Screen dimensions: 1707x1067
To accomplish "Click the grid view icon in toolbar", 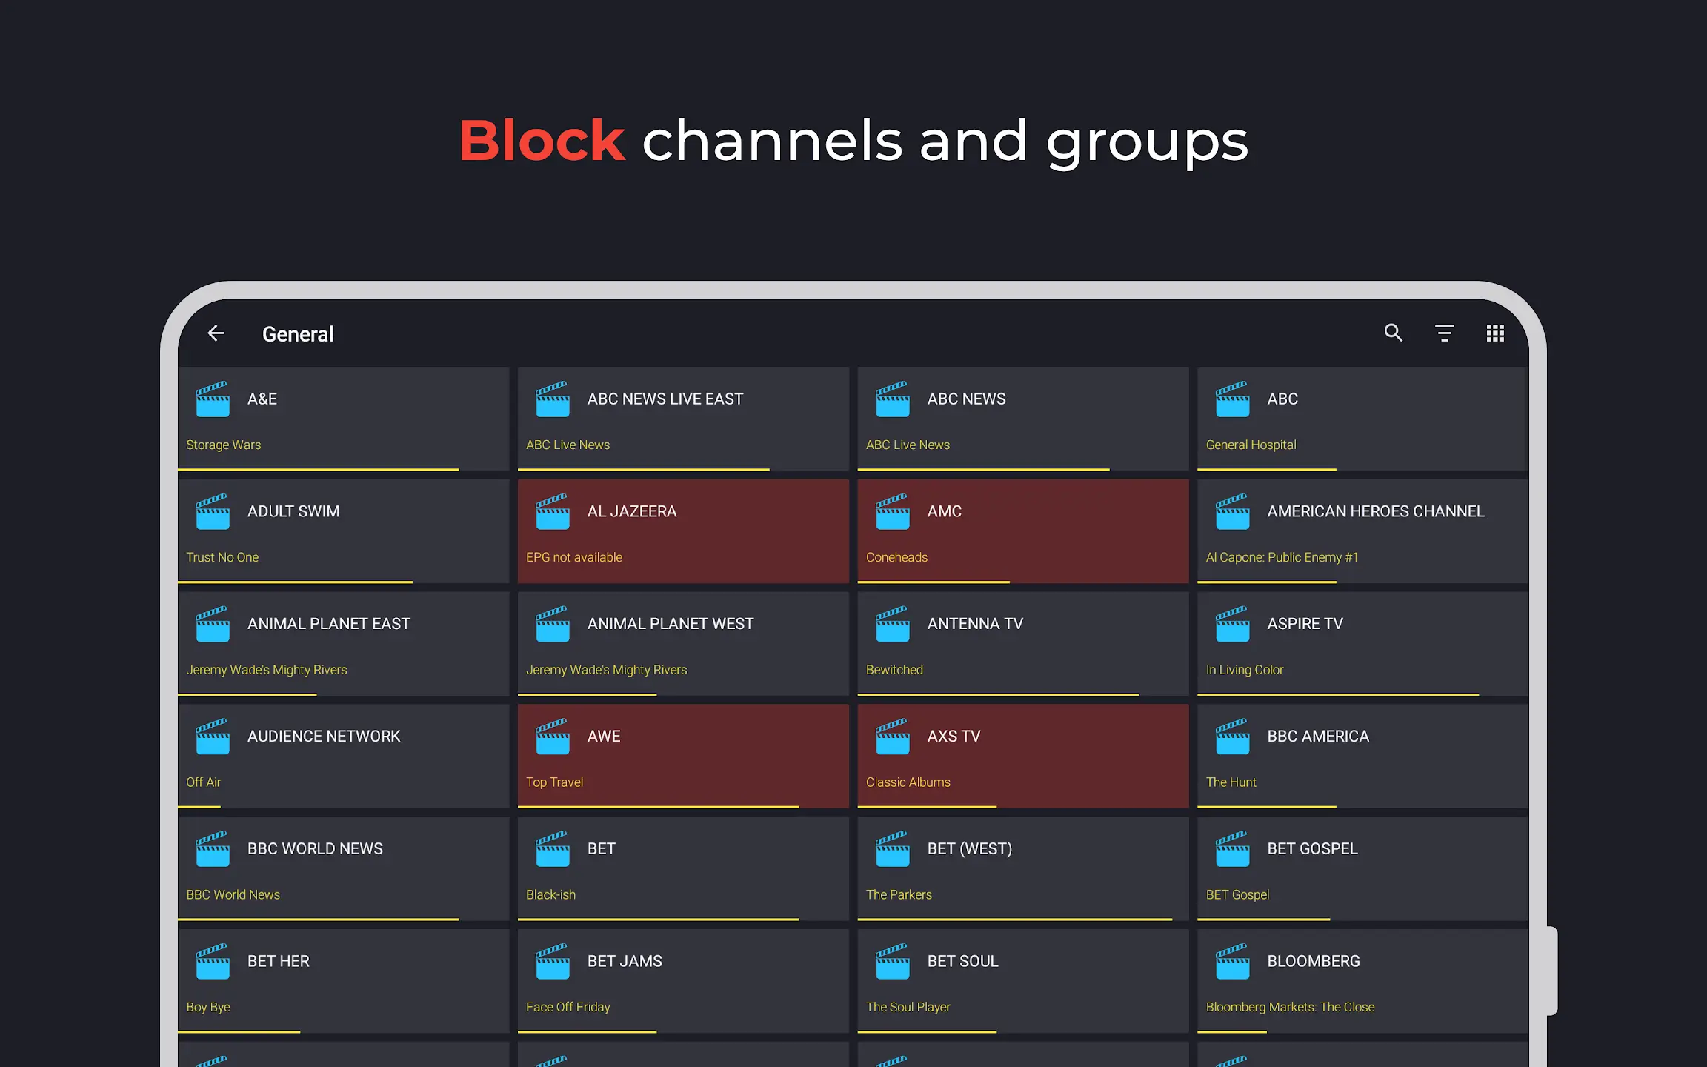I will pyautogui.click(x=1496, y=333).
